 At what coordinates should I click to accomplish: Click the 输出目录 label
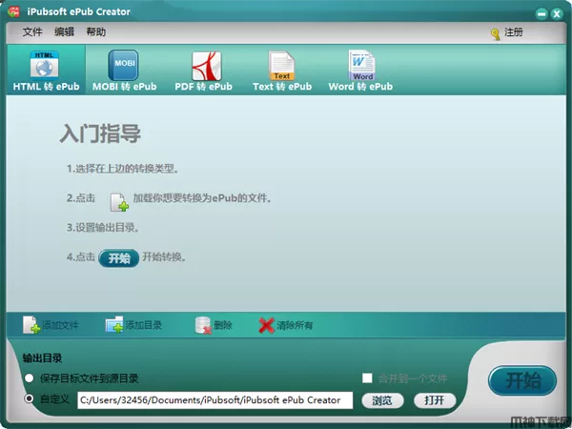pos(42,358)
